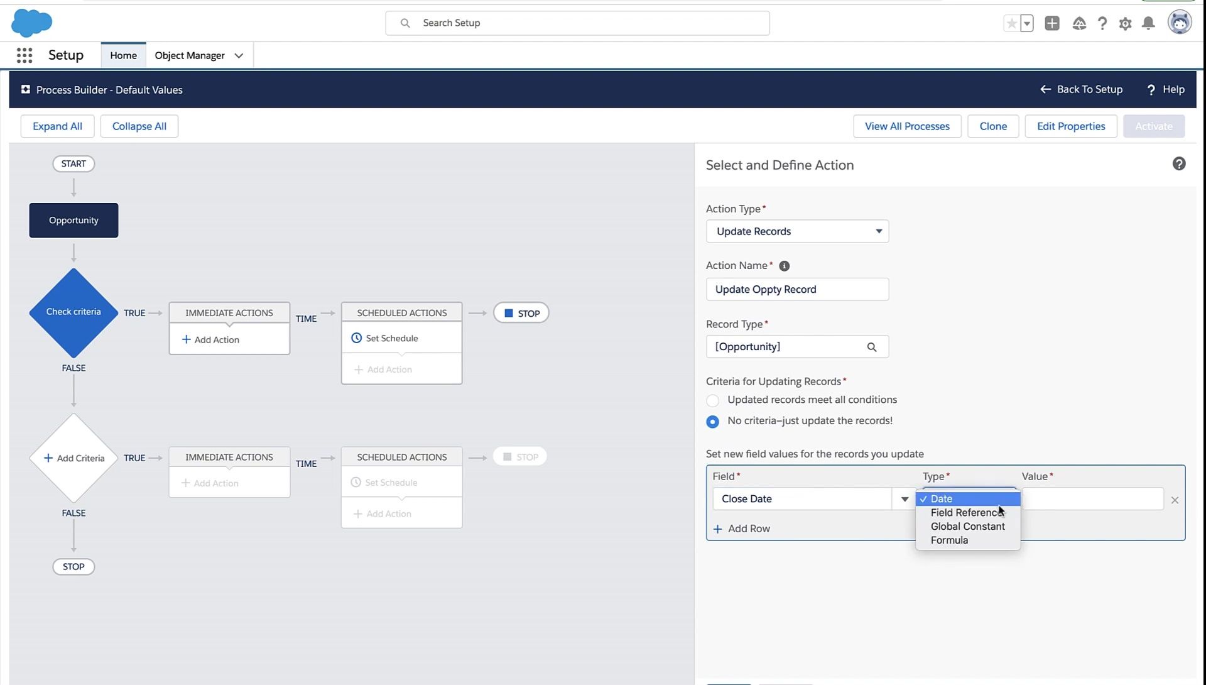Viewport: 1206px width, 685px height.
Task: Click the favorites star icon
Action: 1011,23
